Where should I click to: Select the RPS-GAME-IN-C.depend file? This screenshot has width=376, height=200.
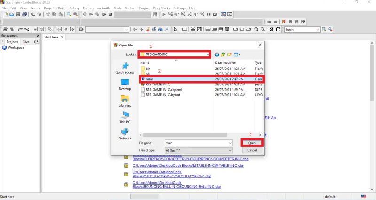click(161, 90)
